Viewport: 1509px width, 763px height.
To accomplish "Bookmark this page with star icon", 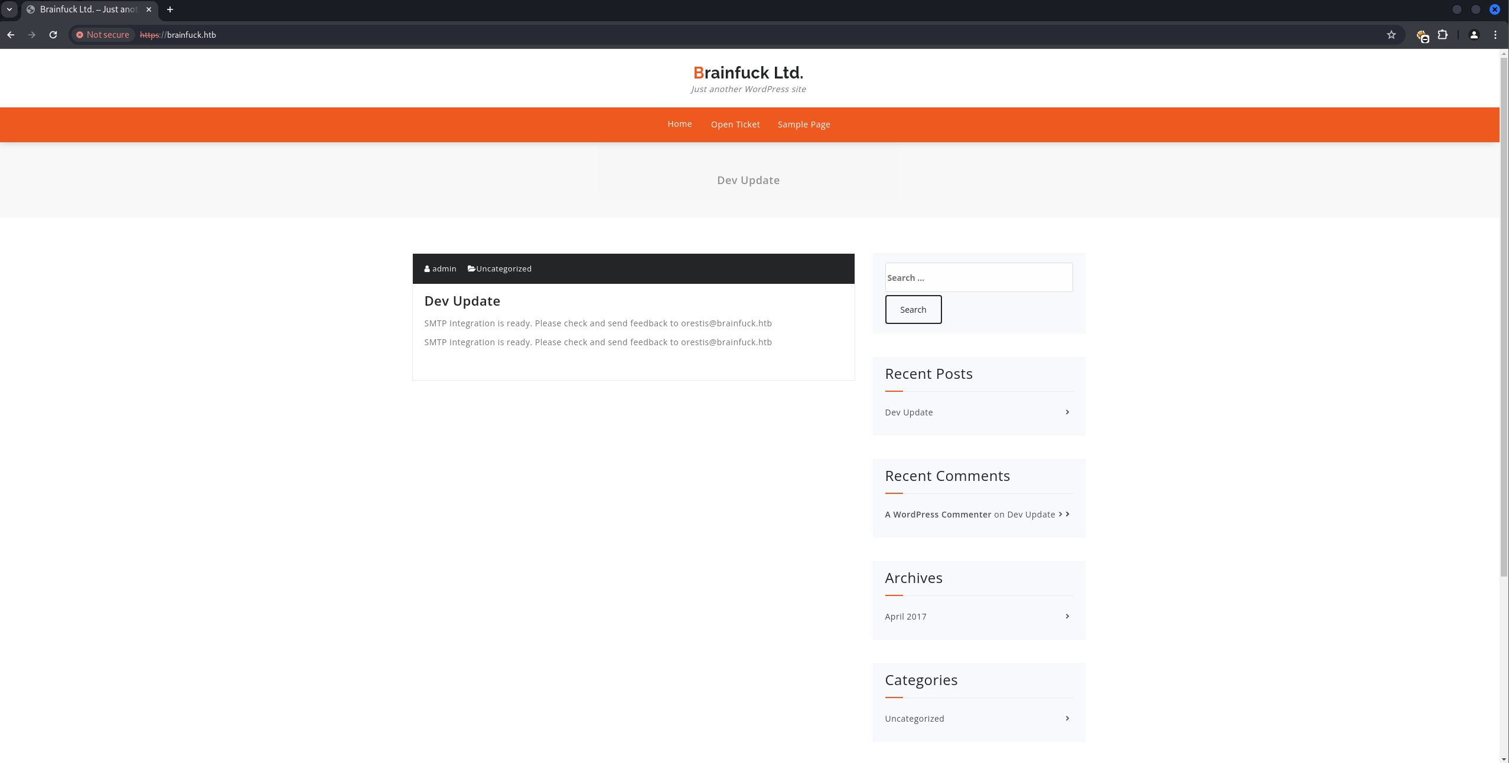I will (1391, 35).
